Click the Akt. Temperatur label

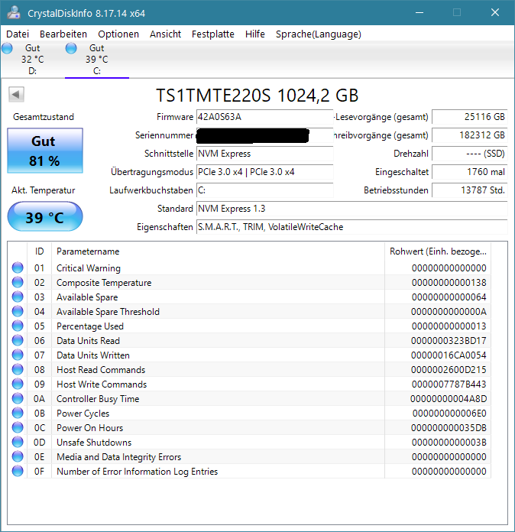pyautogui.click(x=44, y=190)
